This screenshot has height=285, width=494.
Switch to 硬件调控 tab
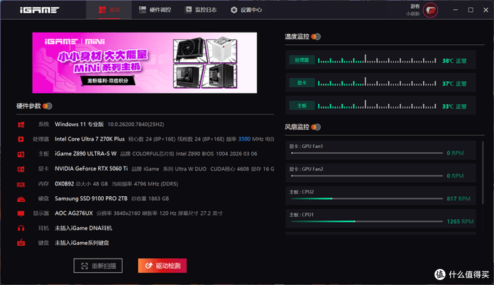(155, 10)
